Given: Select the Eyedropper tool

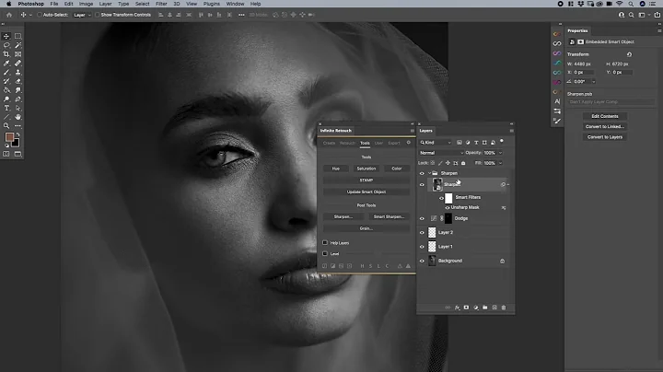Looking at the screenshot, I should click(6, 64).
